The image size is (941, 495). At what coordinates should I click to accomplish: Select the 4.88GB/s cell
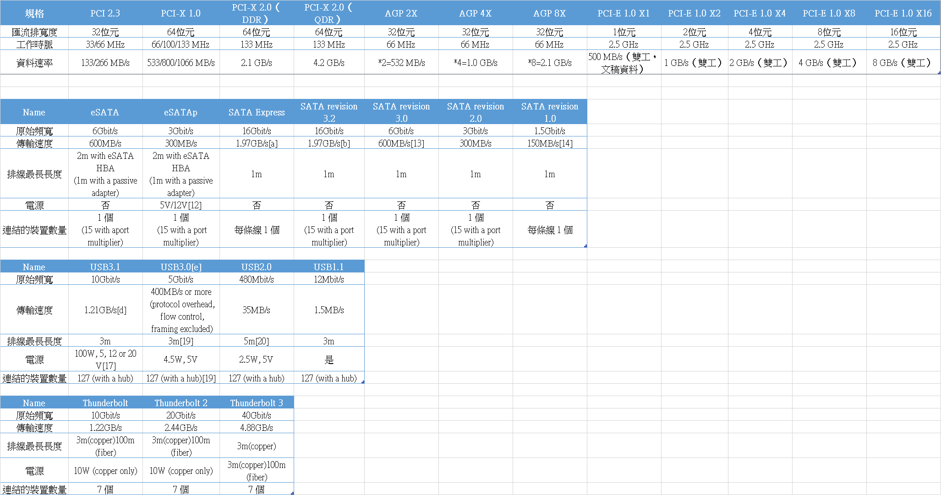tap(257, 427)
